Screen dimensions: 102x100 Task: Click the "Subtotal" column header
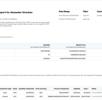[77, 89]
